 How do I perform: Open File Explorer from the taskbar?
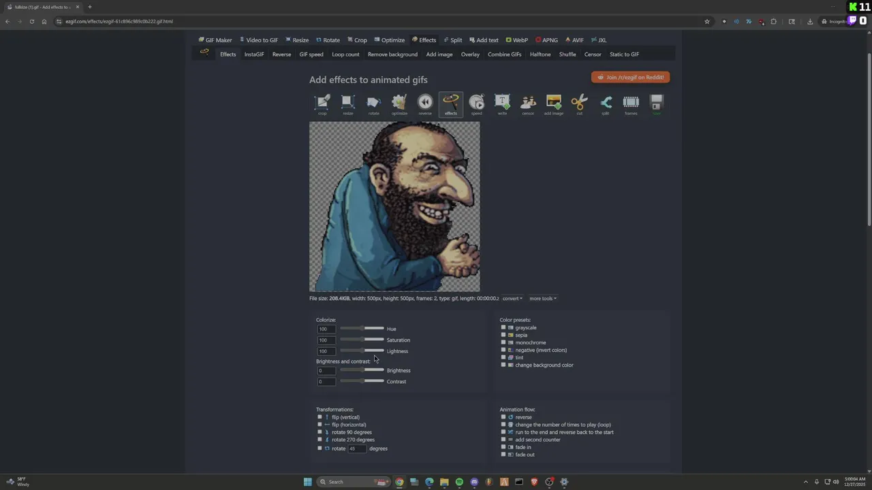pyautogui.click(x=444, y=482)
